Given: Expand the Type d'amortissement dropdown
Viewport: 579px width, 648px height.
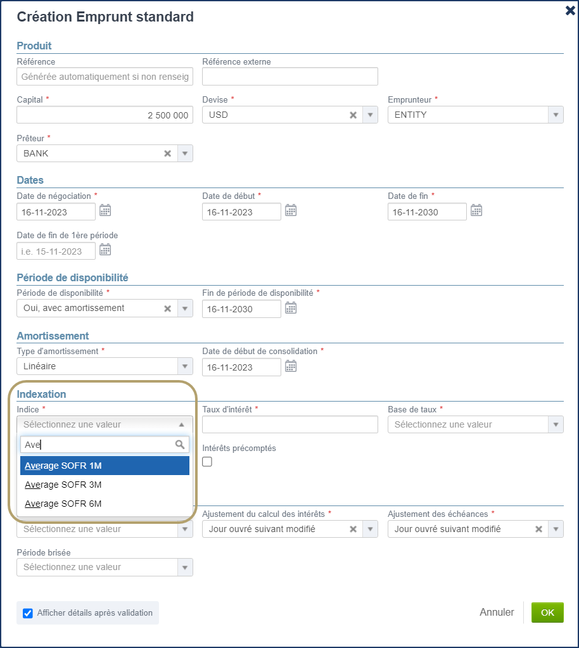Looking at the screenshot, I should tap(184, 366).
